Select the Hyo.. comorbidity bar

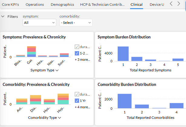coord(49,102)
